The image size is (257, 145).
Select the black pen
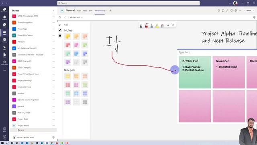point(141,25)
